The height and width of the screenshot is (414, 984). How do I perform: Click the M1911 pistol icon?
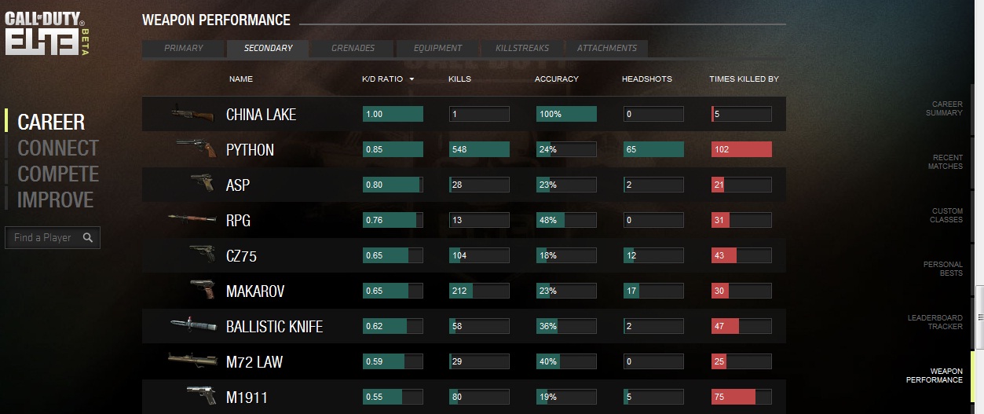click(201, 396)
